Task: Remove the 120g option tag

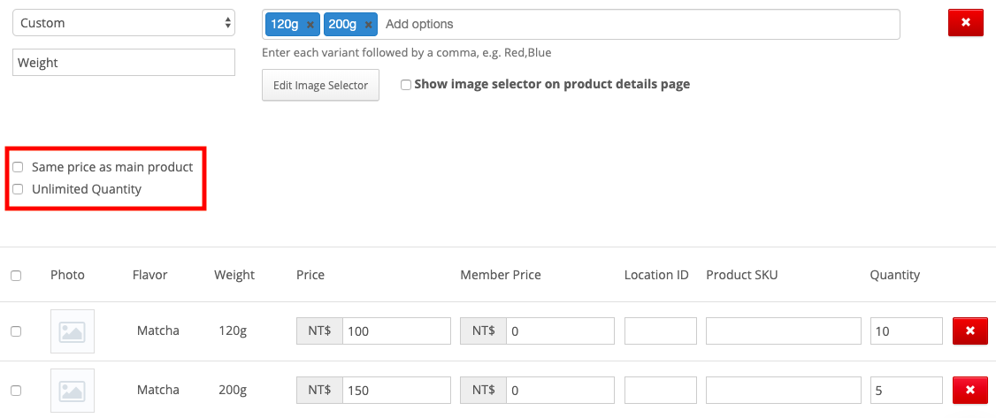Action: pos(310,25)
